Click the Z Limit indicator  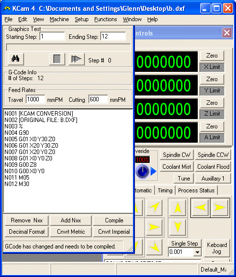212,114
